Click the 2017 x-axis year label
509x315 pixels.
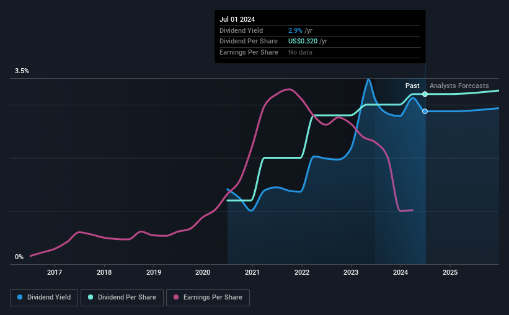55,272
